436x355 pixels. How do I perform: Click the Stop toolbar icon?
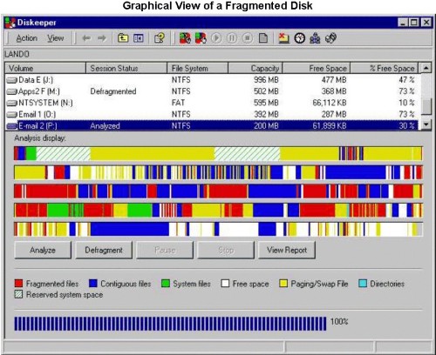coord(248,38)
